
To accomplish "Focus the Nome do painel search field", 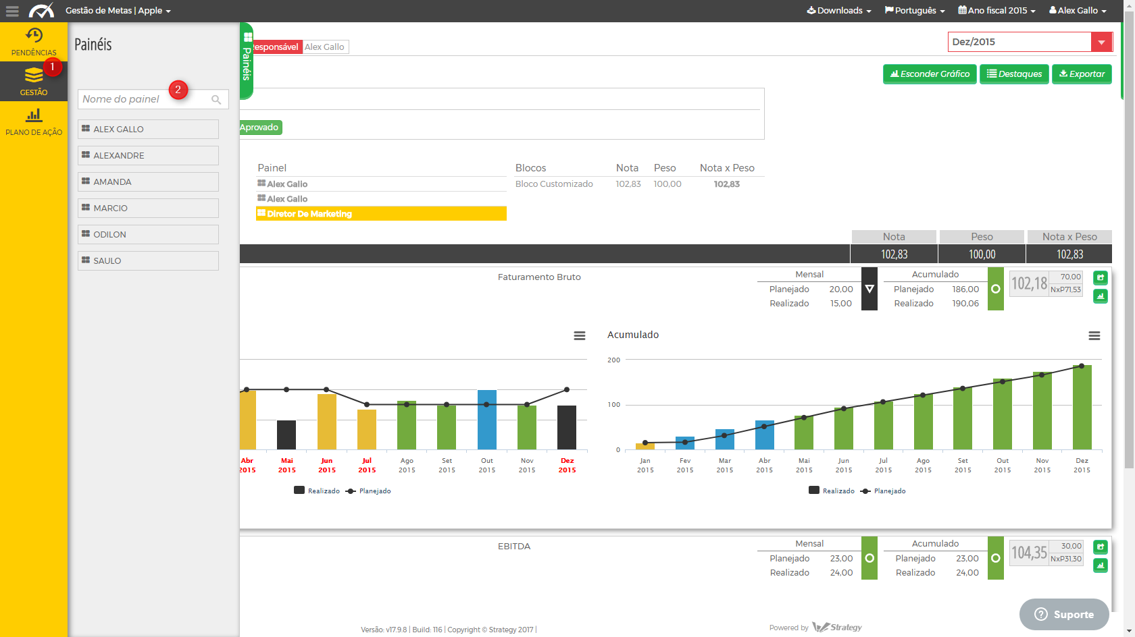I will tap(153, 99).
